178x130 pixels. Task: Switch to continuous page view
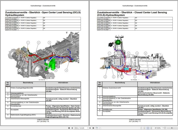click(x=144, y=128)
